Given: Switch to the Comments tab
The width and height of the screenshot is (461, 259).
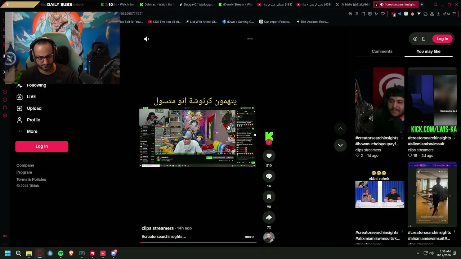Looking at the screenshot, I should pyautogui.click(x=382, y=51).
